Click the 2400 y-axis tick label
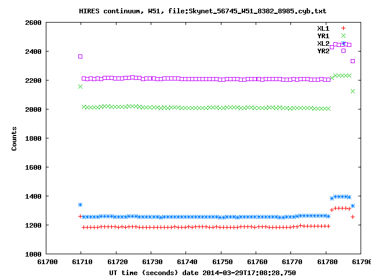This screenshot has height=278, width=371. 34,52
